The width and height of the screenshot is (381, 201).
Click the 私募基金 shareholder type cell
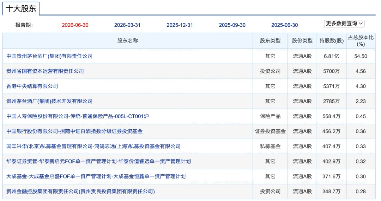tap(270, 146)
